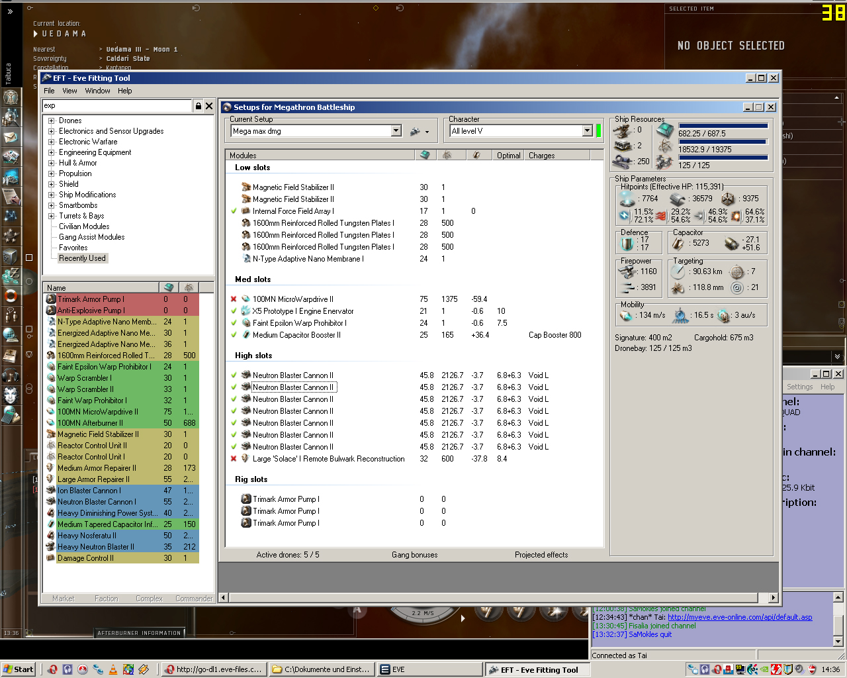Select Damage Control II in the module list
Viewport: 847px width, 678px height.
pyautogui.click(x=122, y=558)
